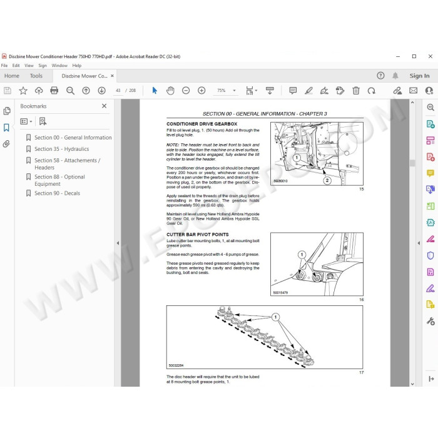Image resolution: width=438 pixels, height=438 pixels.
Task: Open the Attachments paperclip panel
Action: 6,144
